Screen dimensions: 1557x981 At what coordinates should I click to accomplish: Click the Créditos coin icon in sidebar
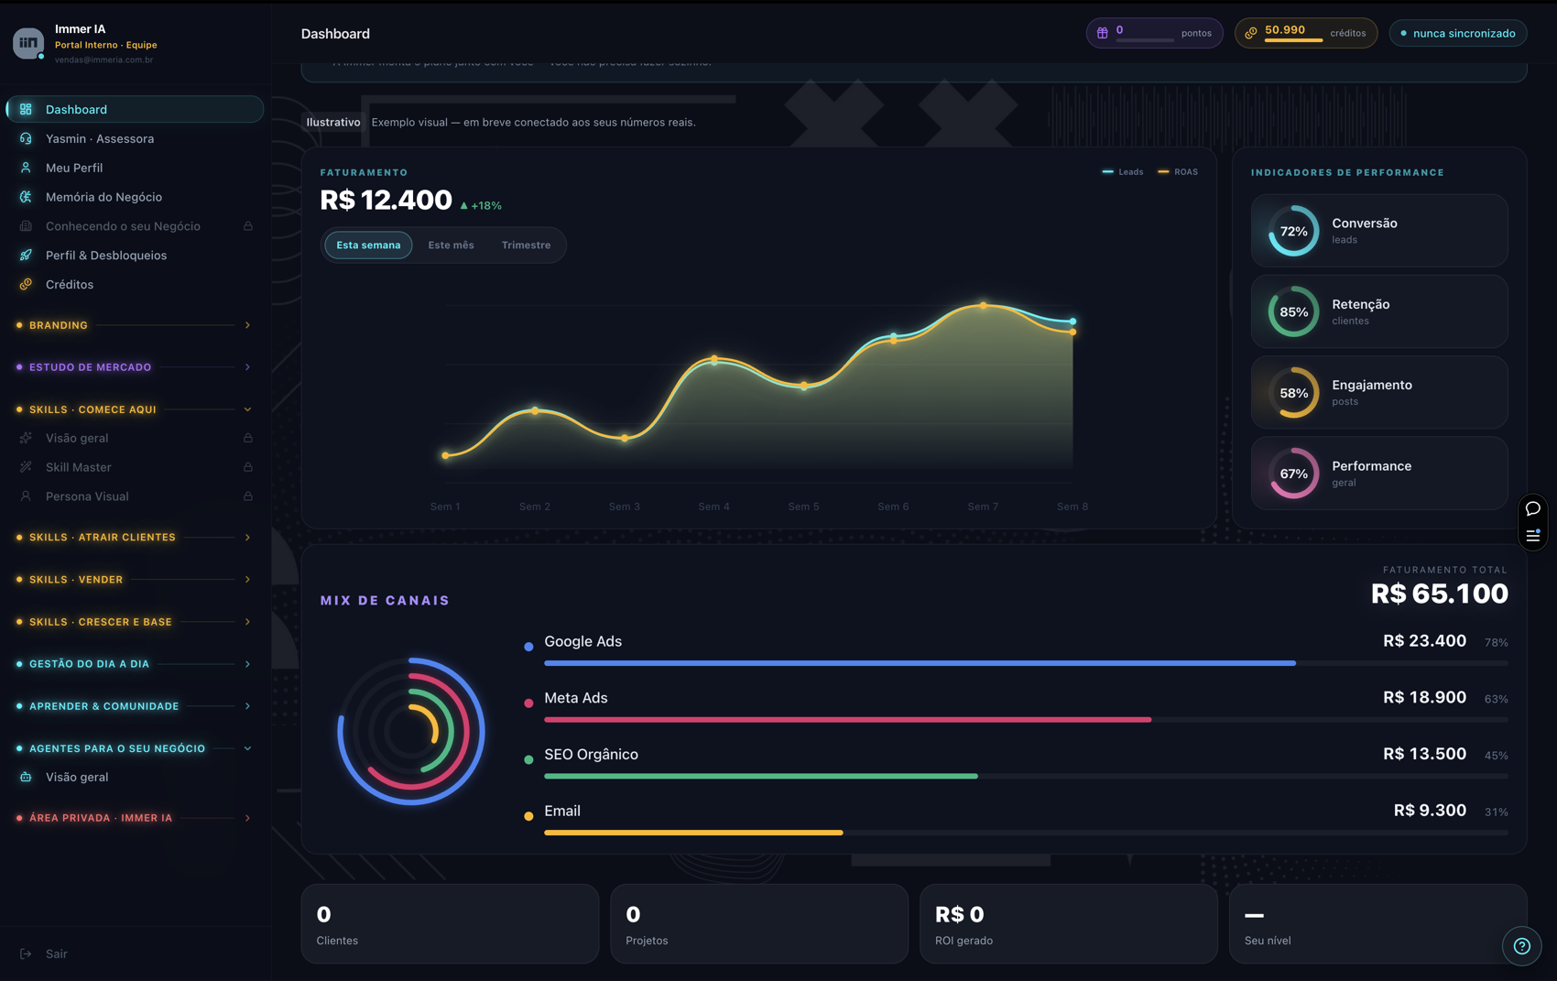coord(26,285)
